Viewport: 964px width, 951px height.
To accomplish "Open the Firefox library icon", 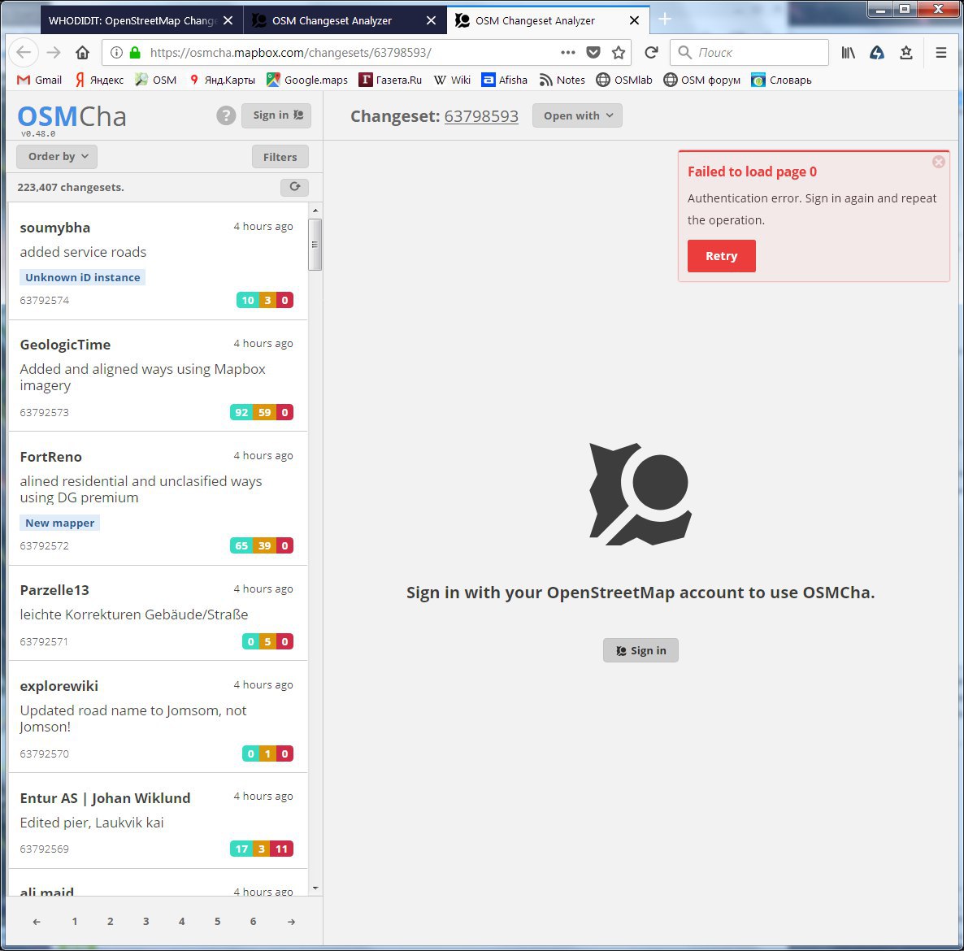I will [849, 52].
